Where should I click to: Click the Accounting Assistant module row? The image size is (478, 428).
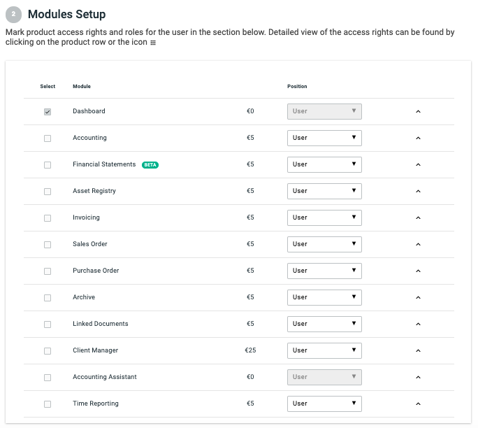[x=105, y=377]
